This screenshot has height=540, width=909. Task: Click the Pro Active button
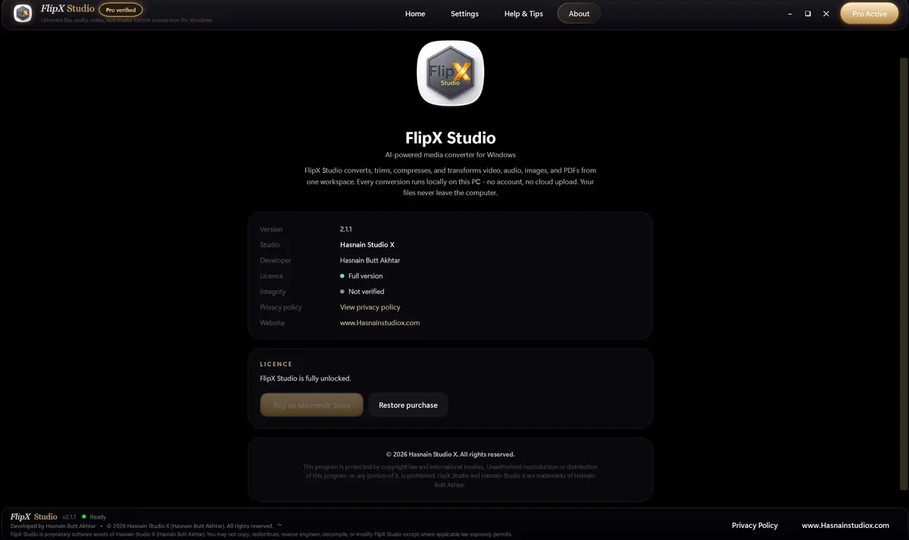869,14
